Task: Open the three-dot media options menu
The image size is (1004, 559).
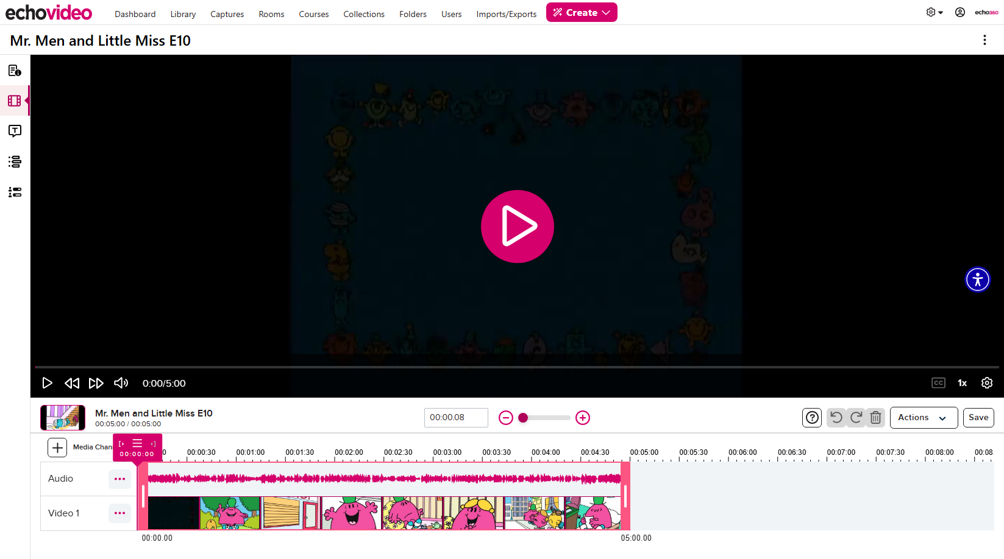Action: (x=984, y=40)
